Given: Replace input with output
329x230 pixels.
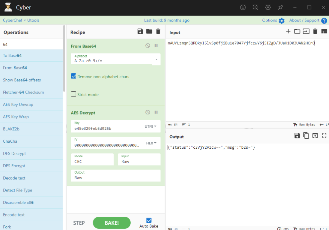Looking at the screenshot, I should (x=315, y=136).
